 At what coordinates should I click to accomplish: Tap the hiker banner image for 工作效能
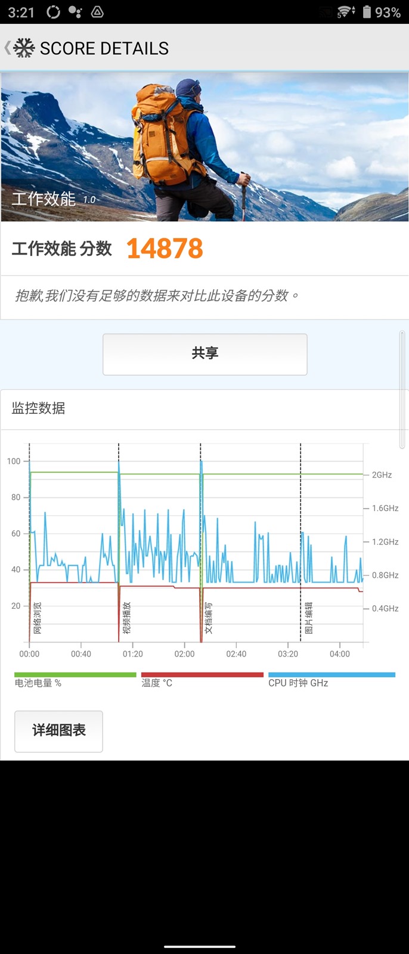click(x=204, y=147)
